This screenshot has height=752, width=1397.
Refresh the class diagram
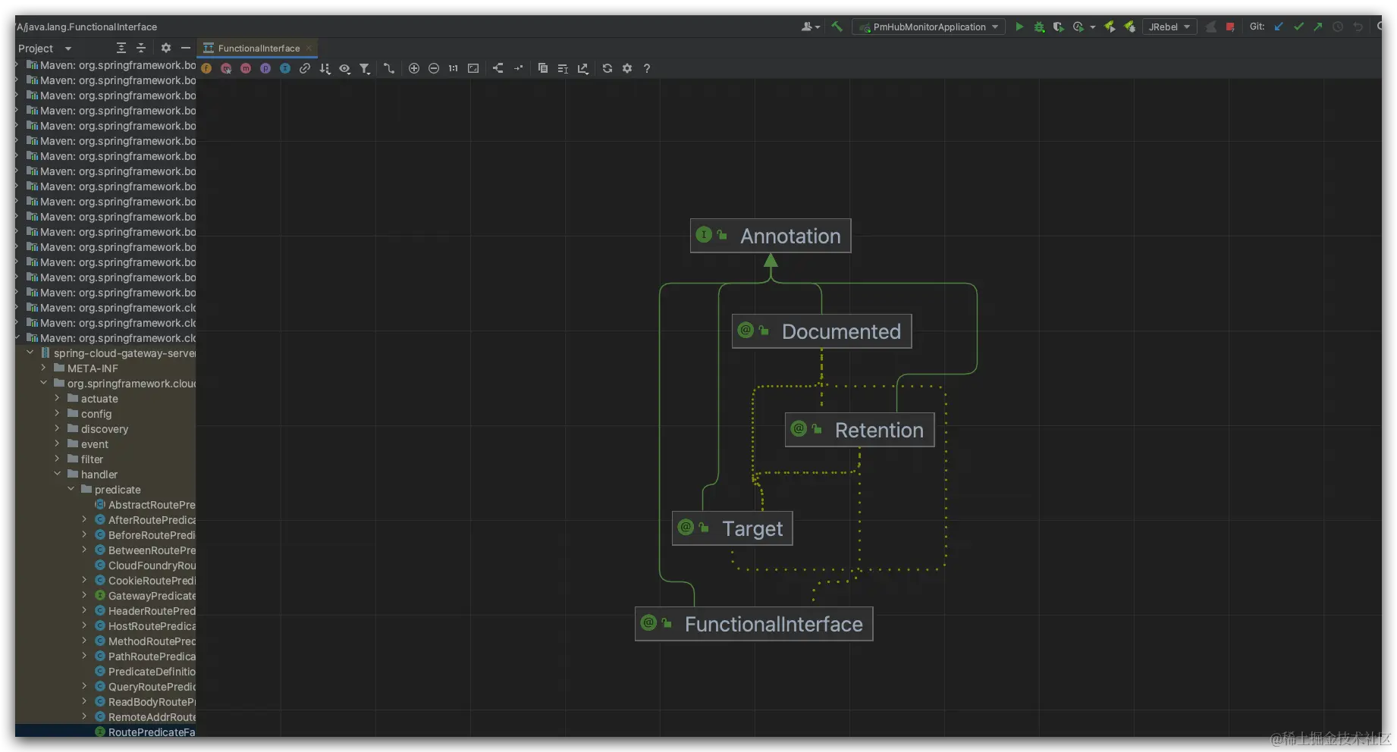(607, 68)
